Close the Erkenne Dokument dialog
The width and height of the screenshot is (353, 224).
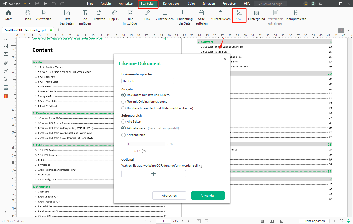pyautogui.click(x=225, y=59)
